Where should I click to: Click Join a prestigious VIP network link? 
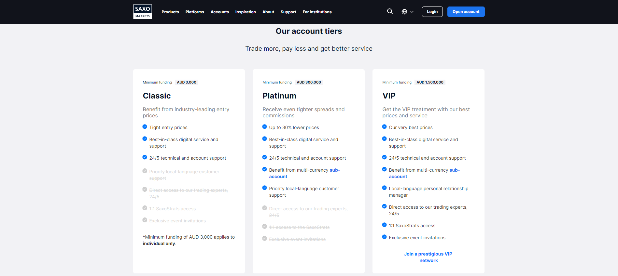428,257
